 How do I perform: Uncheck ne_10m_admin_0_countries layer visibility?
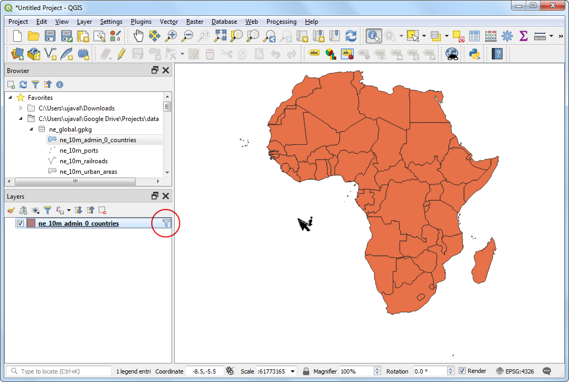pyautogui.click(x=20, y=223)
